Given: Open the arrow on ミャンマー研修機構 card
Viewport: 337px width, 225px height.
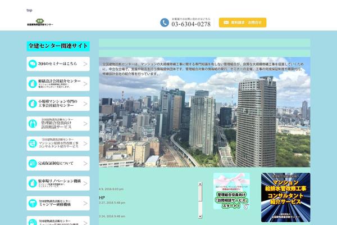Looking at the screenshot, I should [85, 203].
